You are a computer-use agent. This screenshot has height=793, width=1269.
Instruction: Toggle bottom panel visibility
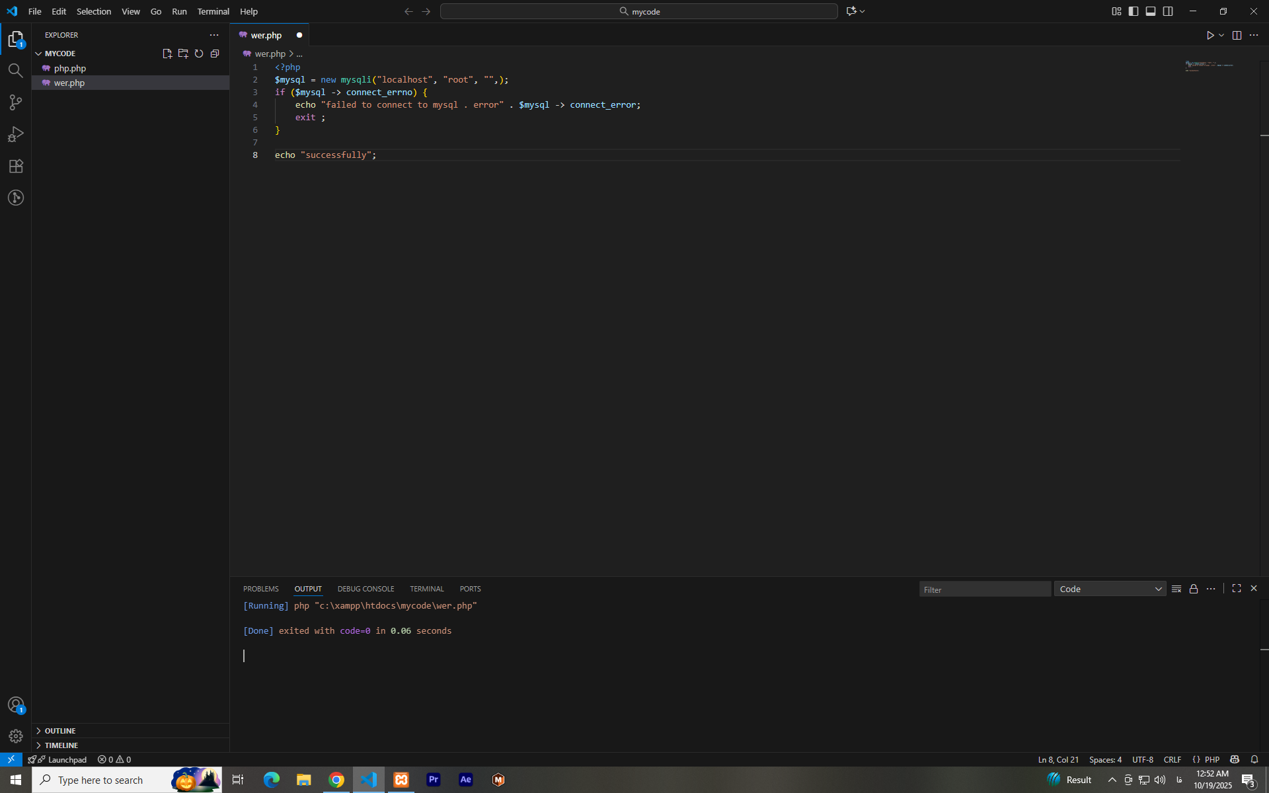pos(1151,11)
